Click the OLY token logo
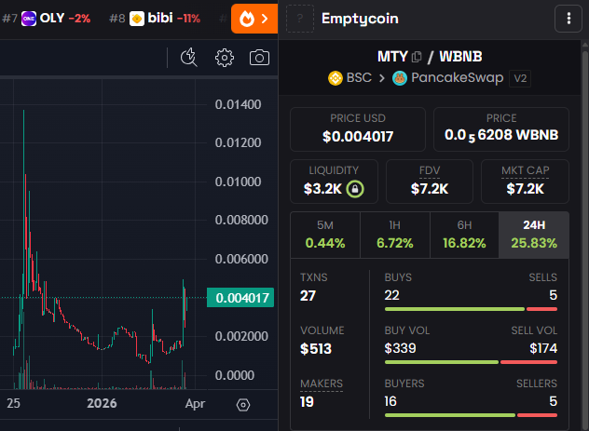 29,19
